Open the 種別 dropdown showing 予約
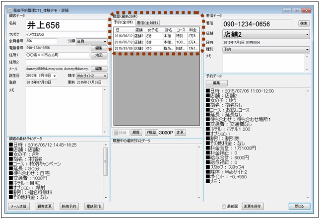Viewport: 319px width, 219px height. (308, 49)
